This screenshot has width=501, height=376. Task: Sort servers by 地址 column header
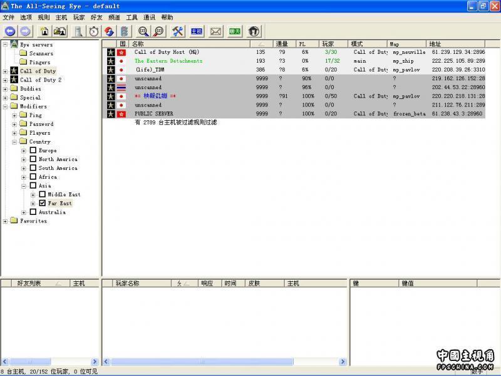456,44
